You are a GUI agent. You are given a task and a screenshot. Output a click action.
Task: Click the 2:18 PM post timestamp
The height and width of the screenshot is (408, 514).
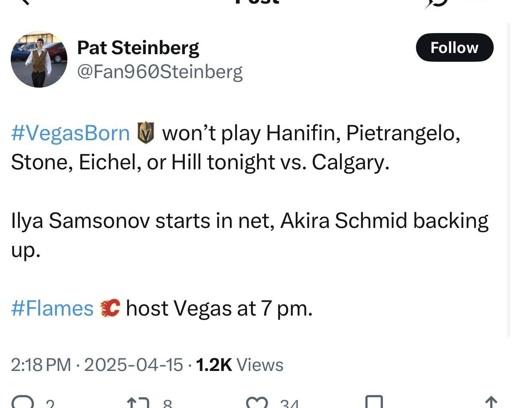coord(41,365)
